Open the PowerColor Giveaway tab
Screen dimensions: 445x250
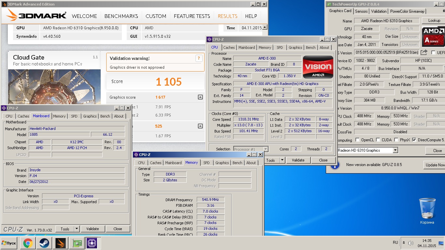click(x=407, y=11)
